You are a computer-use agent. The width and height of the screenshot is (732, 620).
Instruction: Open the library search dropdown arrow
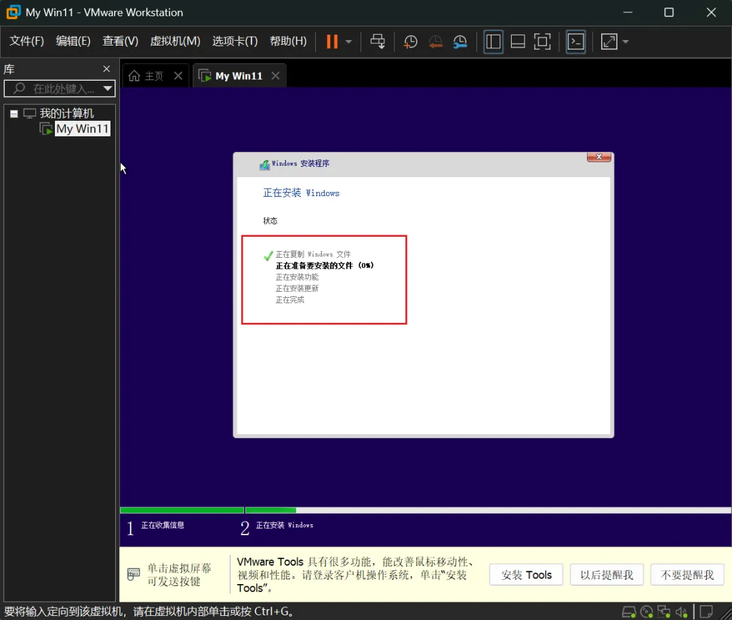click(x=108, y=88)
